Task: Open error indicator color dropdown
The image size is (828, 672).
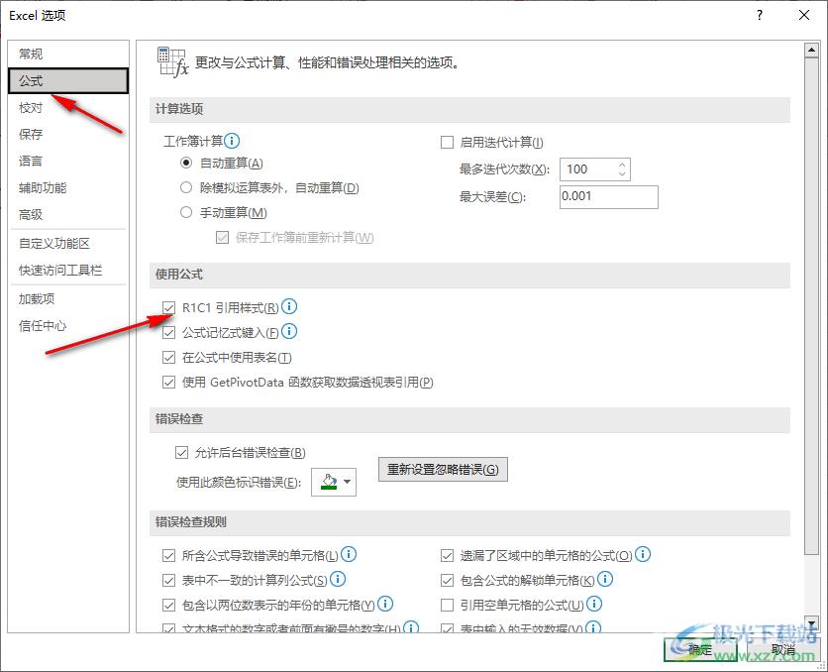Action: tap(347, 482)
